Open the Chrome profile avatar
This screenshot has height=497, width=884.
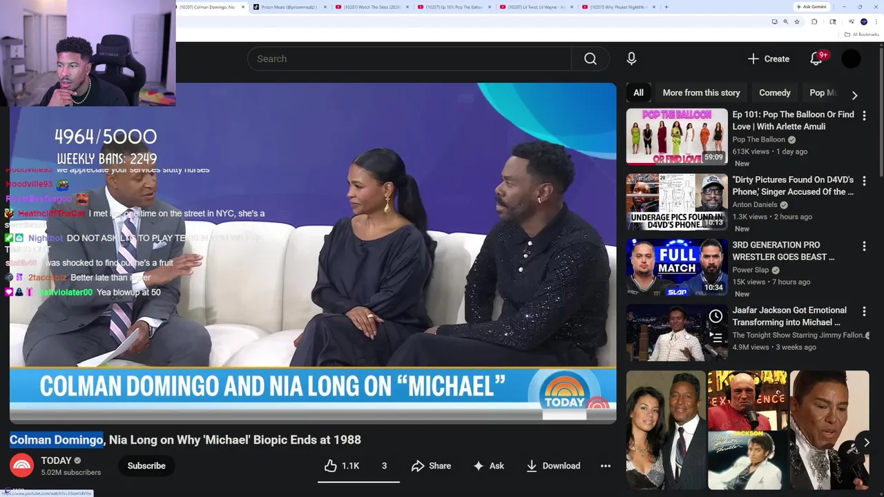pos(864,21)
